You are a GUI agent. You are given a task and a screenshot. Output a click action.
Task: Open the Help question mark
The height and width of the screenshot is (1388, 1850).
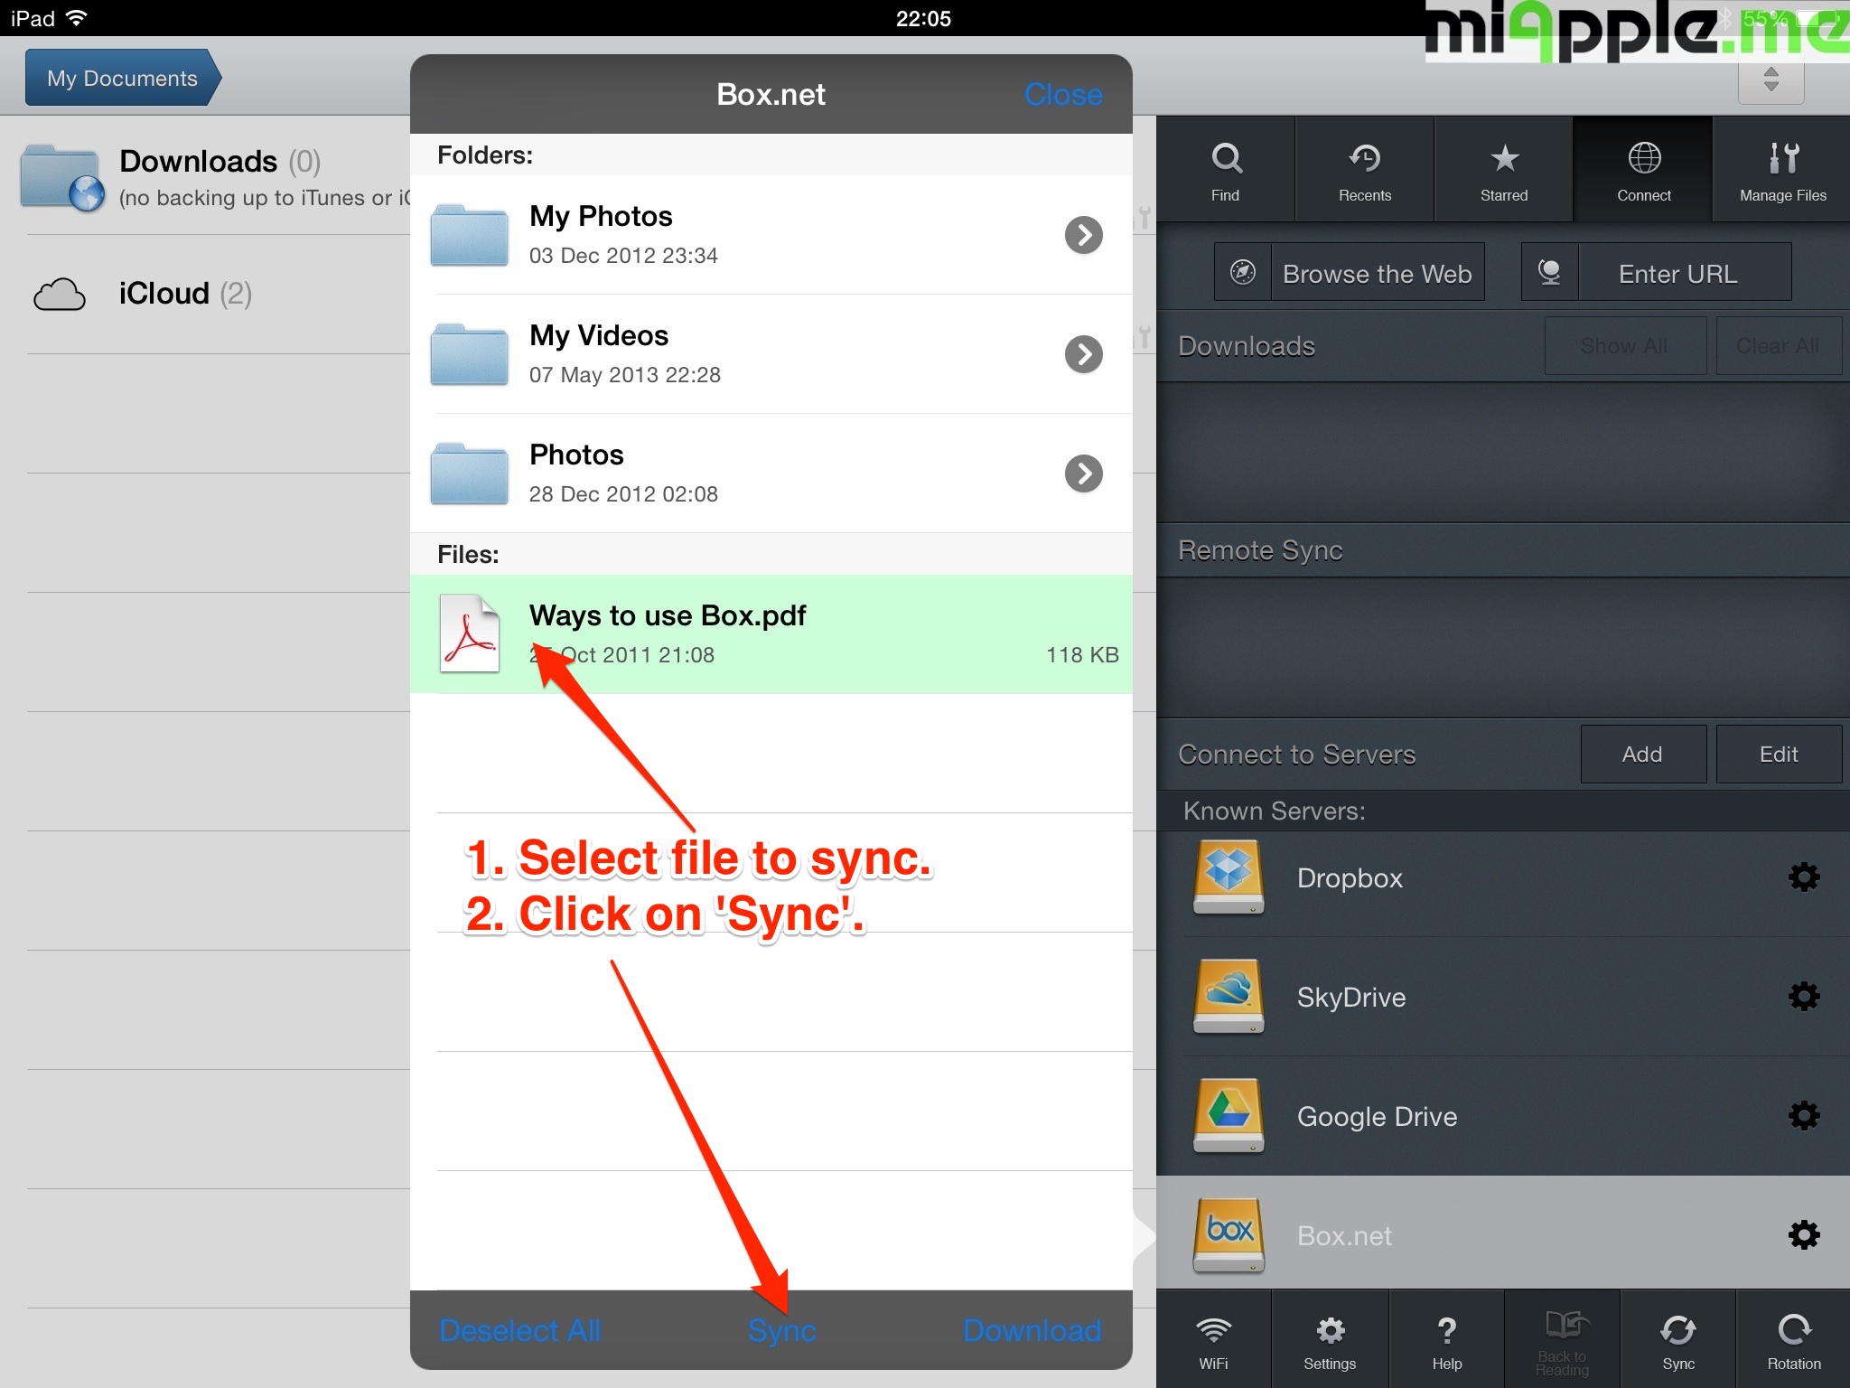[x=1446, y=1341]
